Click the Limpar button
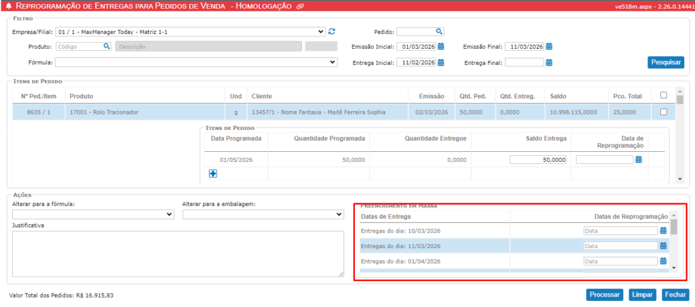 point(641,295)
